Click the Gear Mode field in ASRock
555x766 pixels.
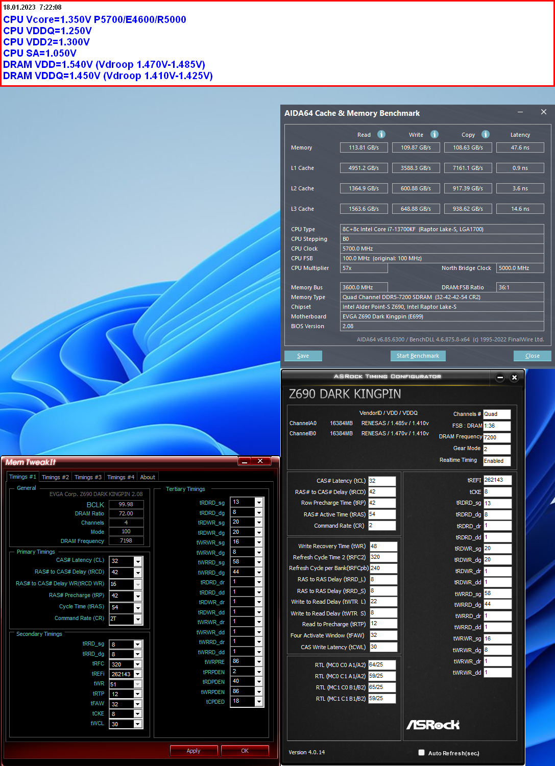(x=497, y=449)
